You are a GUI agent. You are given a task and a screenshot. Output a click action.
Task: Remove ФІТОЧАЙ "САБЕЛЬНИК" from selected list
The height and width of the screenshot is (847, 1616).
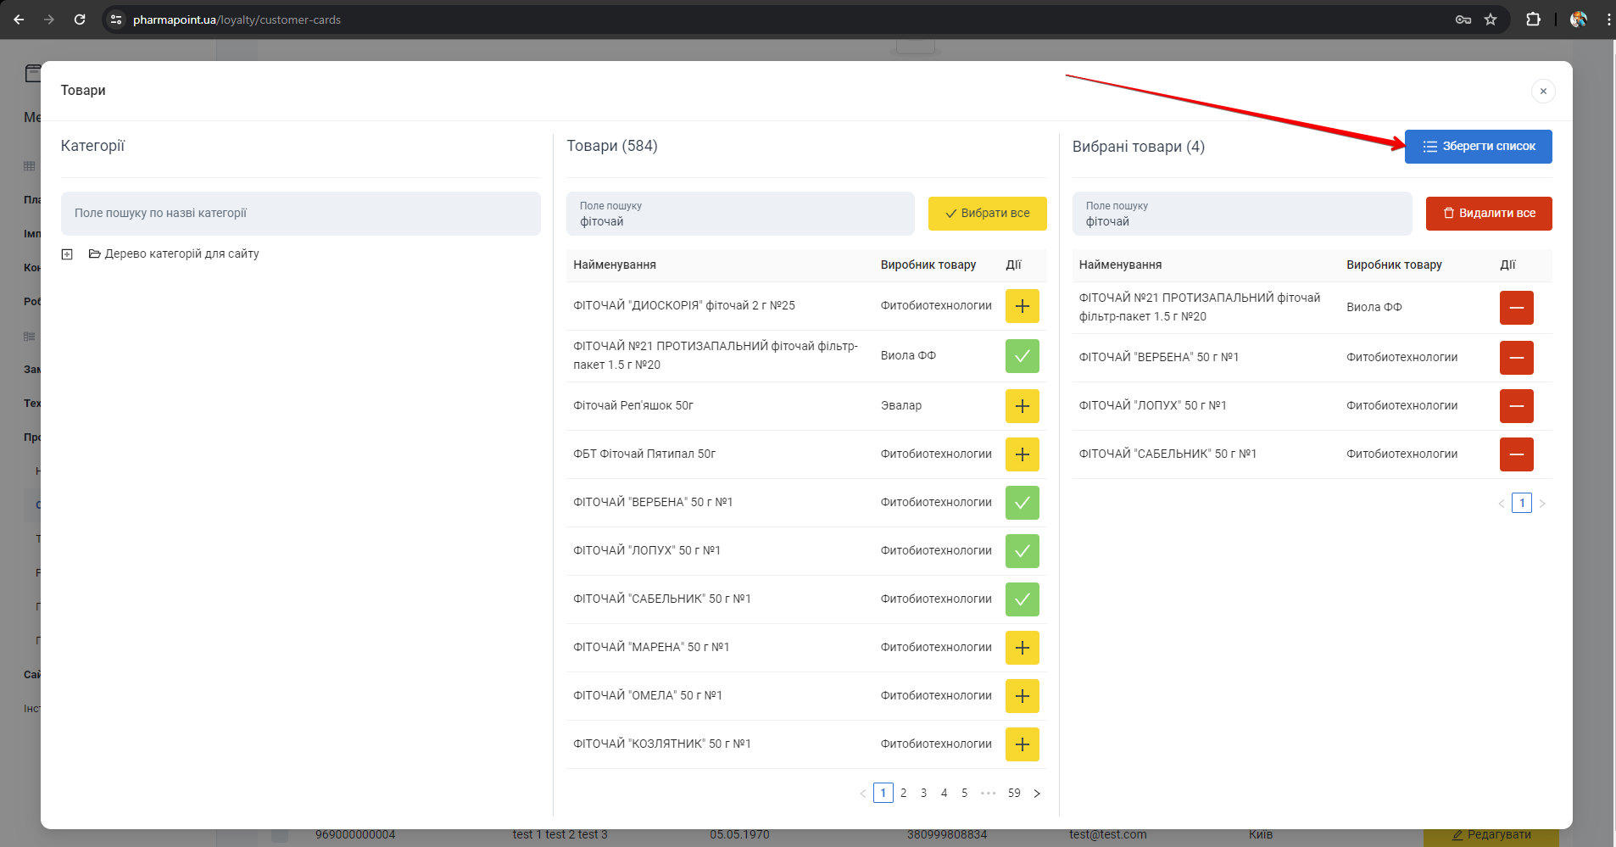tap(1516, 454)
